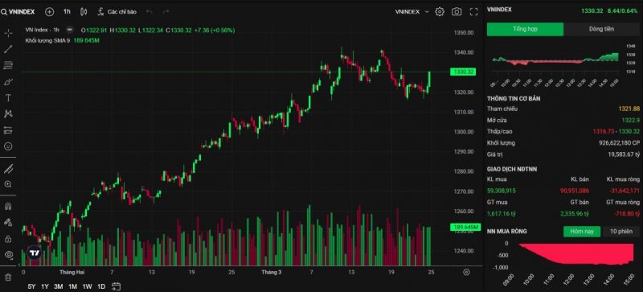Click the KL bán value 90,951,086
The image size is (643, 292).
click(x=574, y=191)
